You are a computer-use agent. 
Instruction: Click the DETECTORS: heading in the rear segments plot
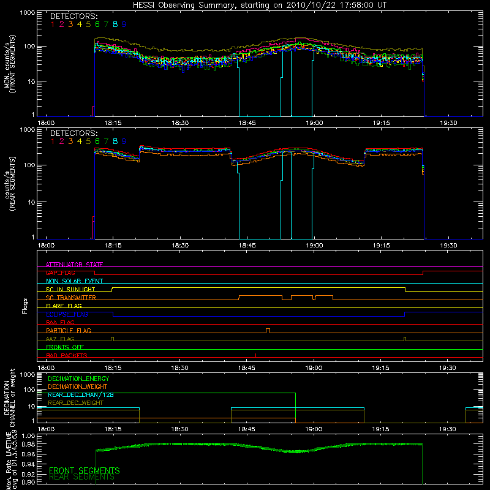click(x=73, y=134)
